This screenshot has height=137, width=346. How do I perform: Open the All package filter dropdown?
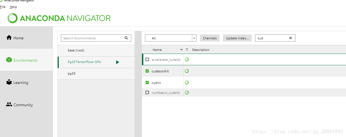(171, 38)
